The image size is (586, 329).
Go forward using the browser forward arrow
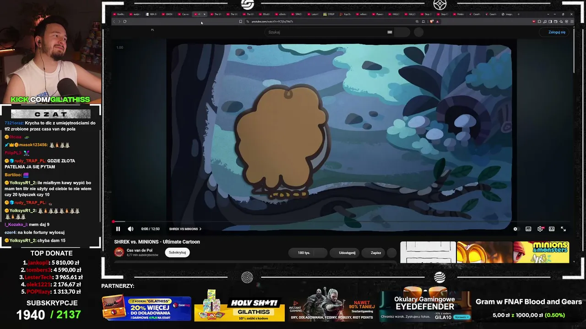(x=119, y=21)
